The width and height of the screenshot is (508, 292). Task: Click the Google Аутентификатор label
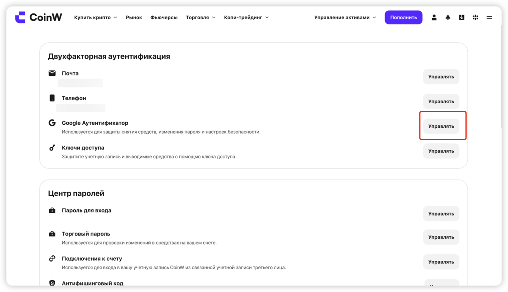(95, 123)
